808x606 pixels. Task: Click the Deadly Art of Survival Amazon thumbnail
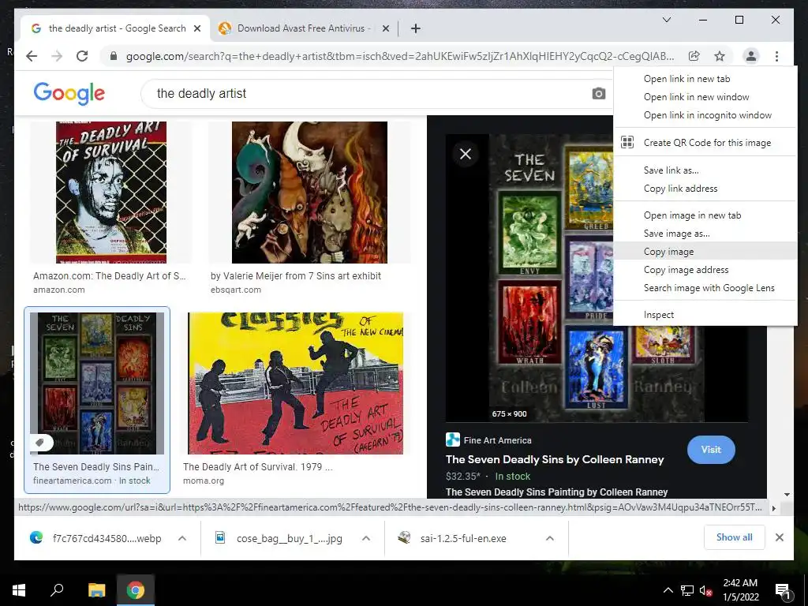pos(110,193)
